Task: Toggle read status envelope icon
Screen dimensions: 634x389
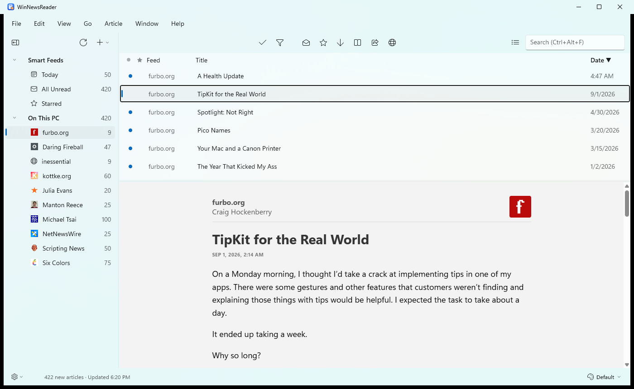Action: 306,43
